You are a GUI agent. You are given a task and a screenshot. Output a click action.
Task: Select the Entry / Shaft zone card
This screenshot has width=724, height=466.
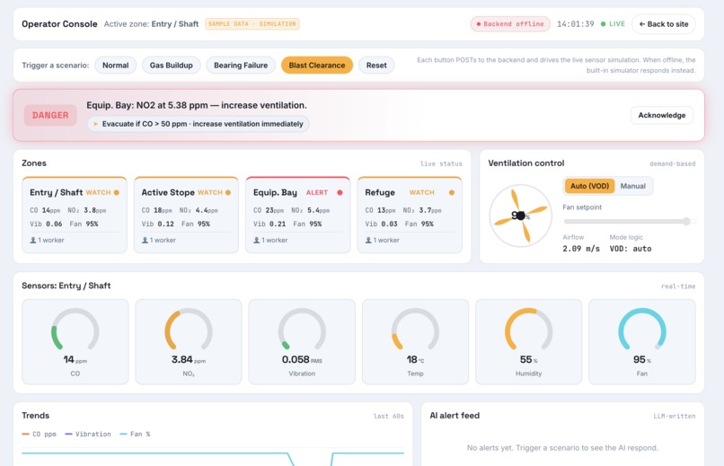click(x=75, y=215)
